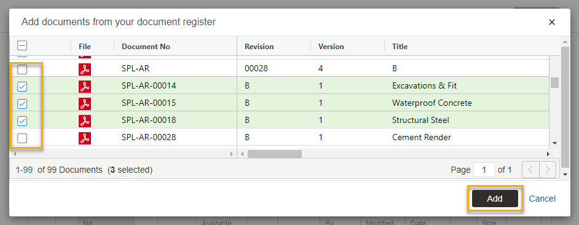Click the Waterproof Concrete title cell
The image size is (579, 225).
[432, 103]
